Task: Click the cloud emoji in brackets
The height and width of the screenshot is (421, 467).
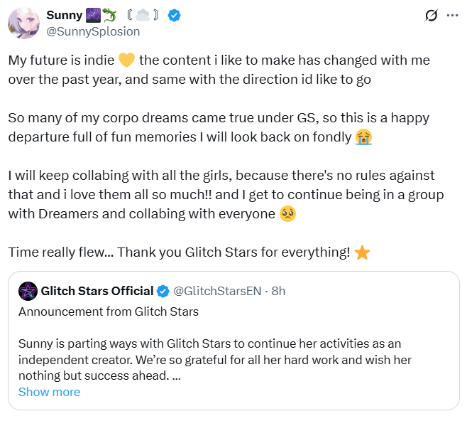Action: [143, 15]
